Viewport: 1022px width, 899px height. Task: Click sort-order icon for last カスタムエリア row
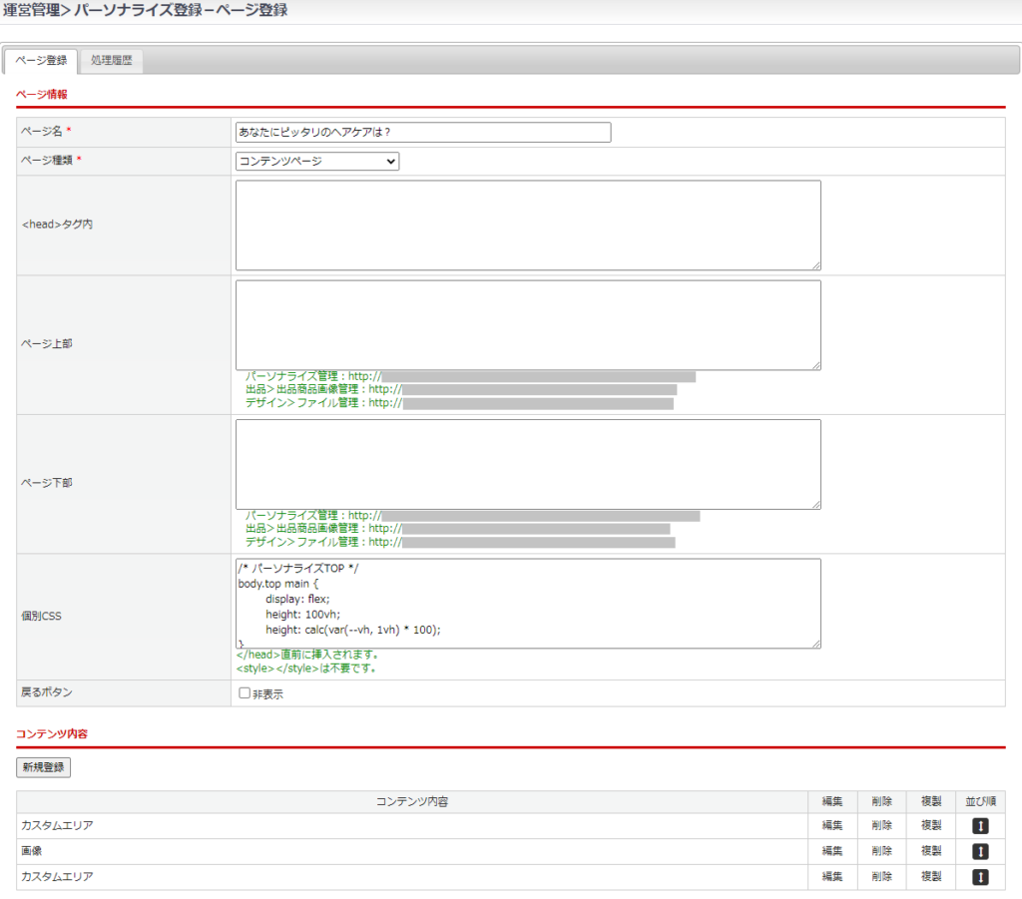(980, 877)
